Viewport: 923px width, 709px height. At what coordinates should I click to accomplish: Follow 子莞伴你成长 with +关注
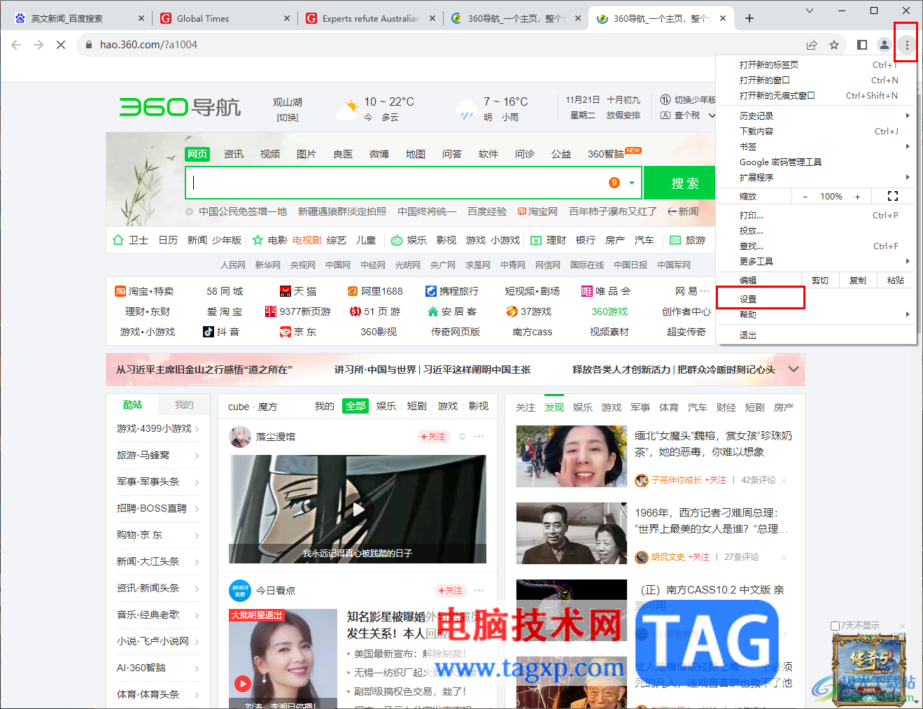coord(716,481)
